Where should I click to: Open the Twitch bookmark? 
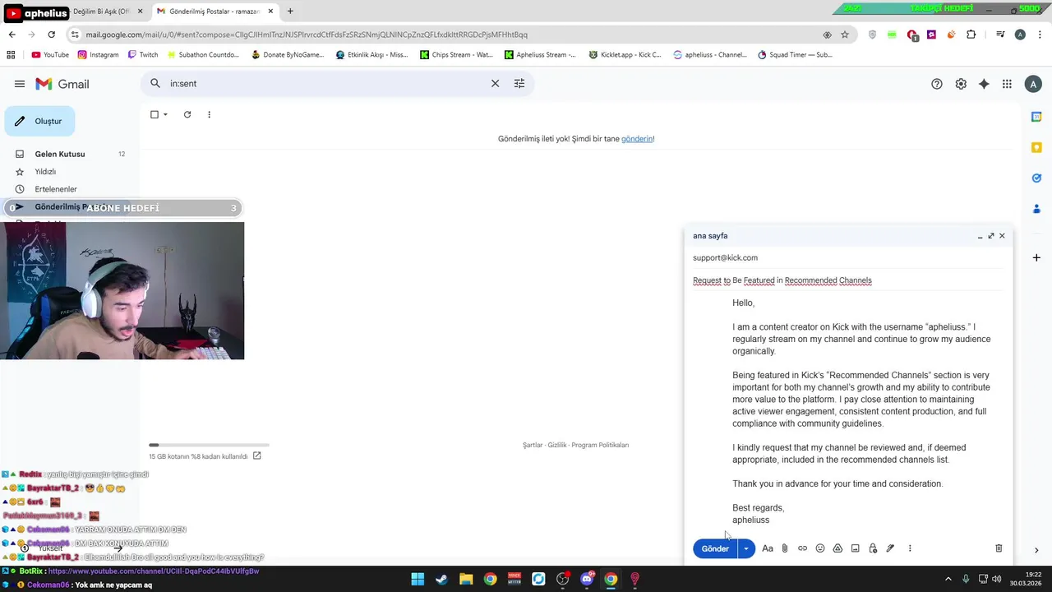143,55
